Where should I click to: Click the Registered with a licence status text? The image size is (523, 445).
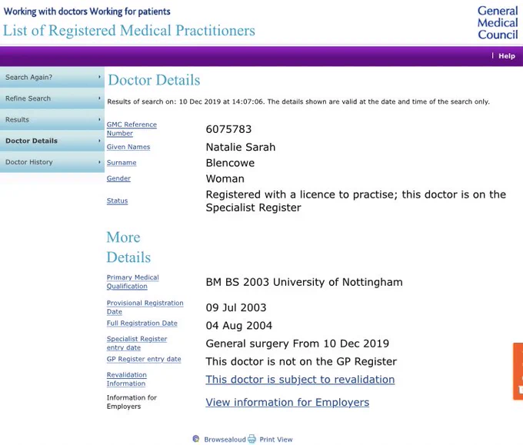pos(356,201)
